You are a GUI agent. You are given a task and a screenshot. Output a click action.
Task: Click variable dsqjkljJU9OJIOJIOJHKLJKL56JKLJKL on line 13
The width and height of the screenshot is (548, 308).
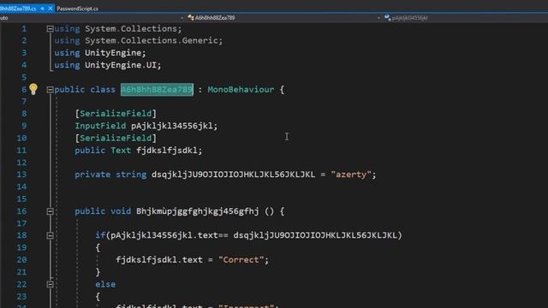pyautogui.click(x=233, y=175)
